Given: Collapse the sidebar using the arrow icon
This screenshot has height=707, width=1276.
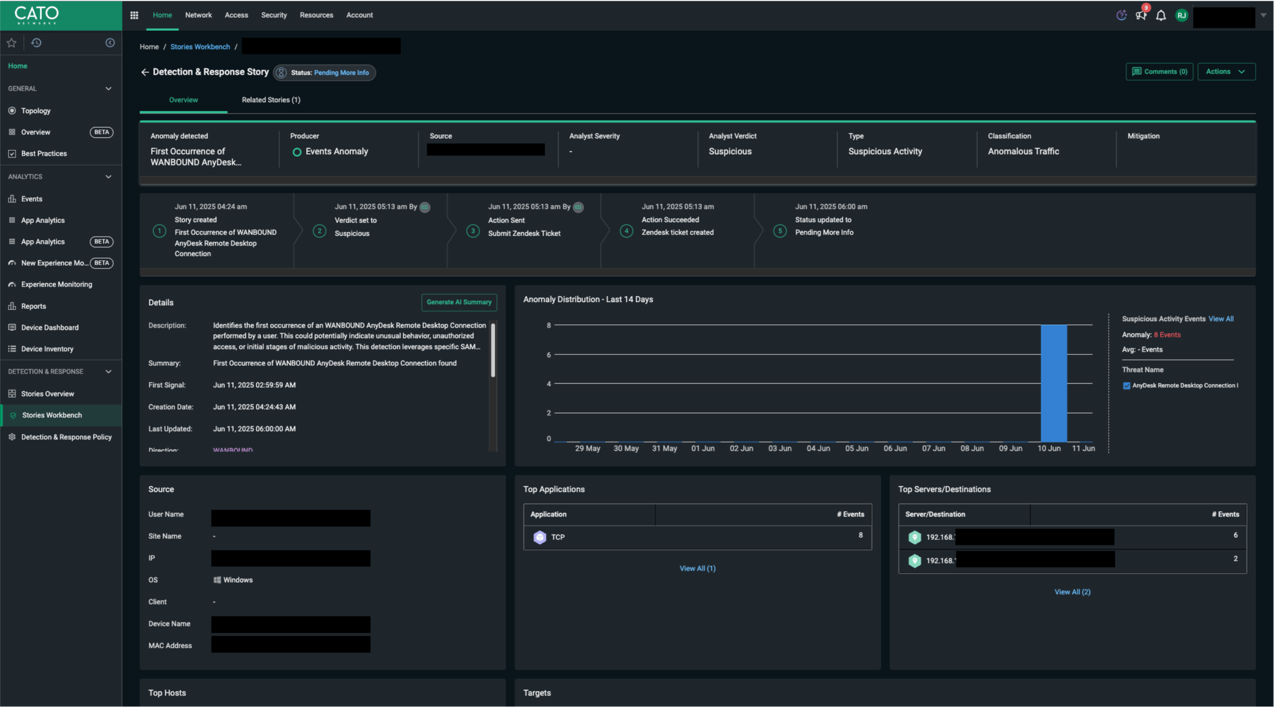Looking at the screenshot, I should (110, 43).
